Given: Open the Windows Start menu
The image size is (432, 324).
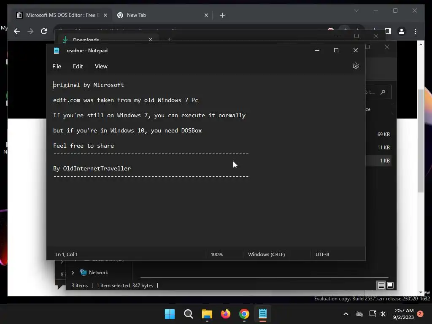Looking at the screenshot, I should (170, 314).
